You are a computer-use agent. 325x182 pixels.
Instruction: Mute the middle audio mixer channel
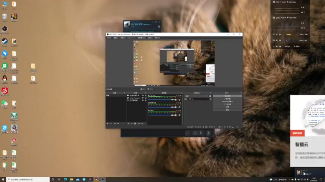[x=175, y=107]
